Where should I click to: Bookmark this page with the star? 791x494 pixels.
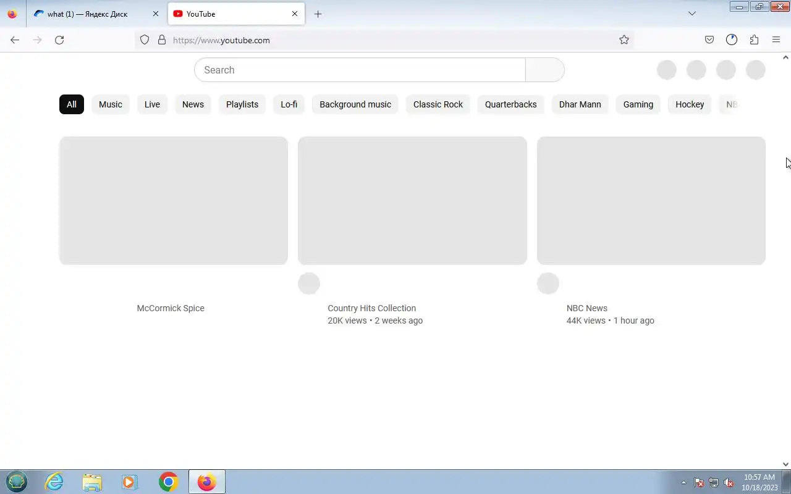pyautogui.click(x=624, y=40)
